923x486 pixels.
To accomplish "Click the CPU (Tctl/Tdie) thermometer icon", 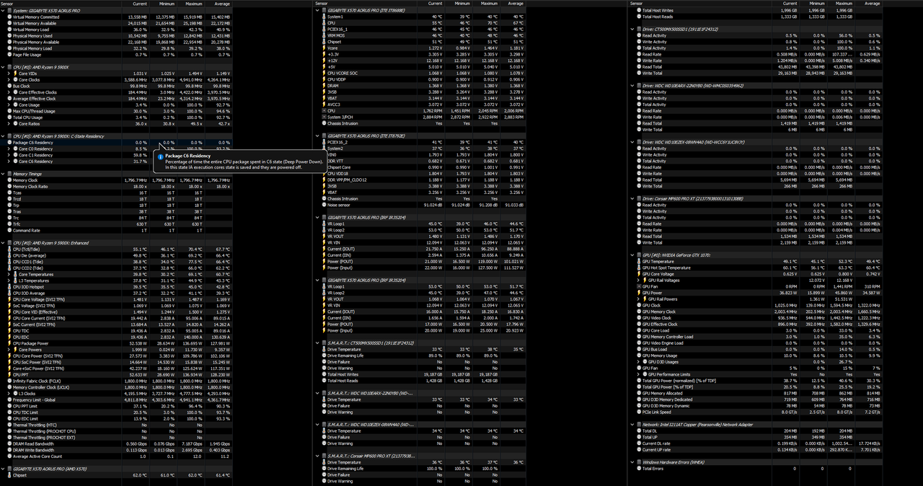I will [9, 249].
